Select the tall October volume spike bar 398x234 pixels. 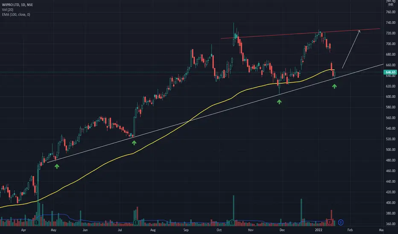click(x=234, y=211)
